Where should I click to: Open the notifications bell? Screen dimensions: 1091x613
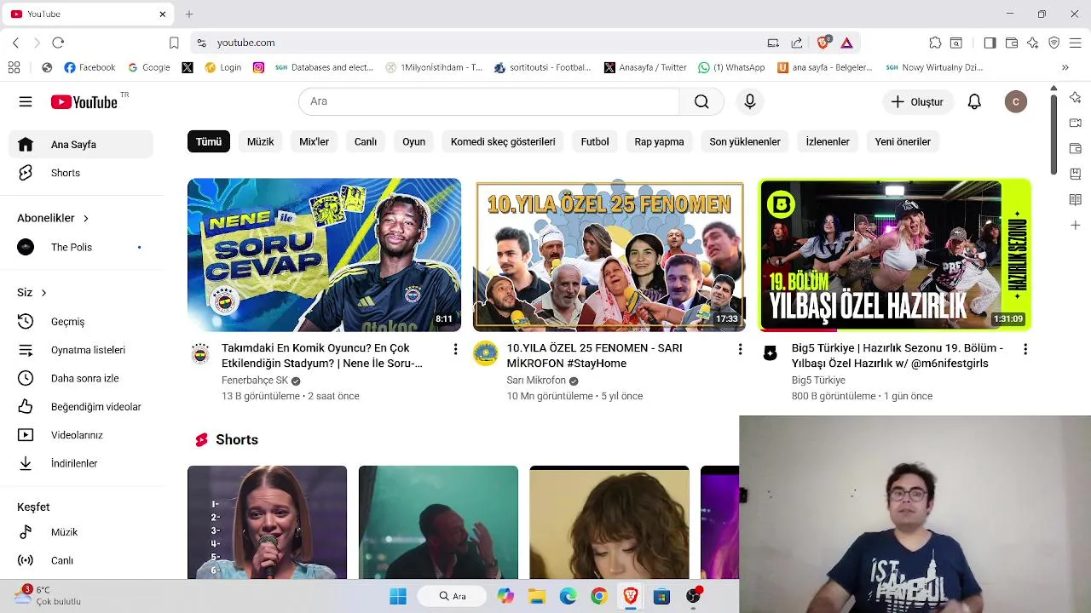(x=974, y=101)
